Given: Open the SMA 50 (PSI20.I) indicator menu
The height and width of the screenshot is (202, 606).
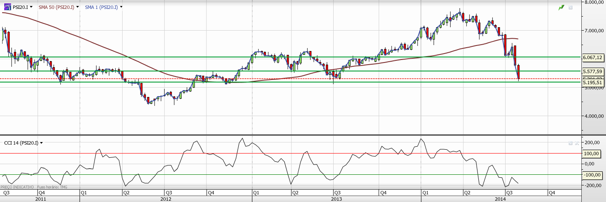Looking at the screenshot, I should pos(78,7).
